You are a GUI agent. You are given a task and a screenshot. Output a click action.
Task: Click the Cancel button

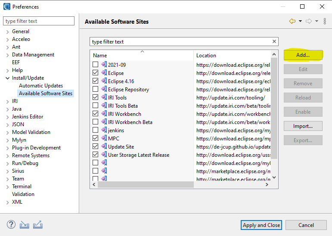tap(306, 225)
